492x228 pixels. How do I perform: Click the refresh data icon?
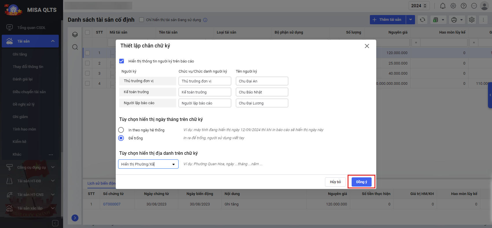423,20
